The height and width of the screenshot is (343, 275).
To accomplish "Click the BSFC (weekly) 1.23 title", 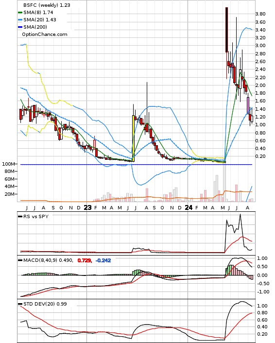I will pyautogui.click(x=47, y=5).
